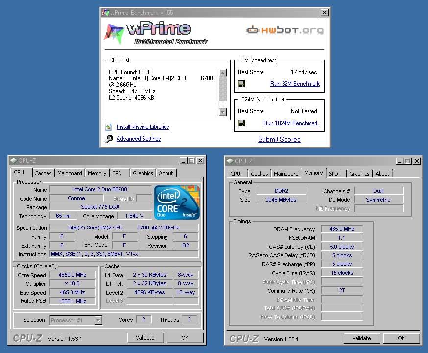
Task: Click the Core Voltage 1.840 V field
Action: click(134, 216)
